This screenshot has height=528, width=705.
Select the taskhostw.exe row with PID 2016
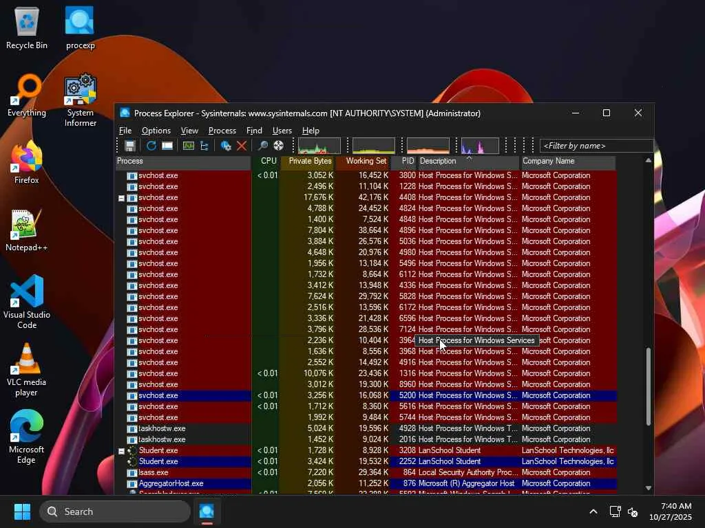pos(366,439)
